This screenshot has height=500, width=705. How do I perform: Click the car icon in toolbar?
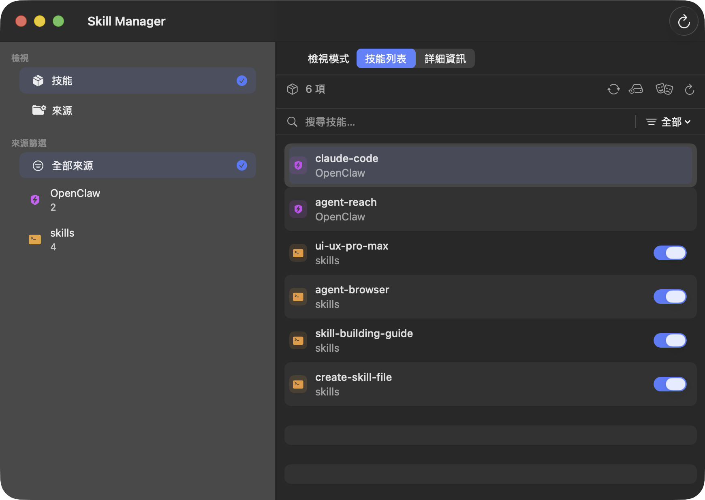tap(636, 89)
